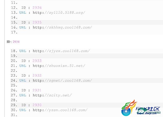Click the standalone ID 2934 text

[x=13, y=42]
